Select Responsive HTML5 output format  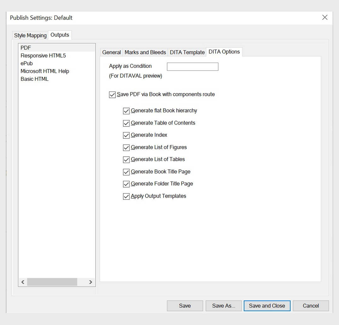tap(43, 55)
